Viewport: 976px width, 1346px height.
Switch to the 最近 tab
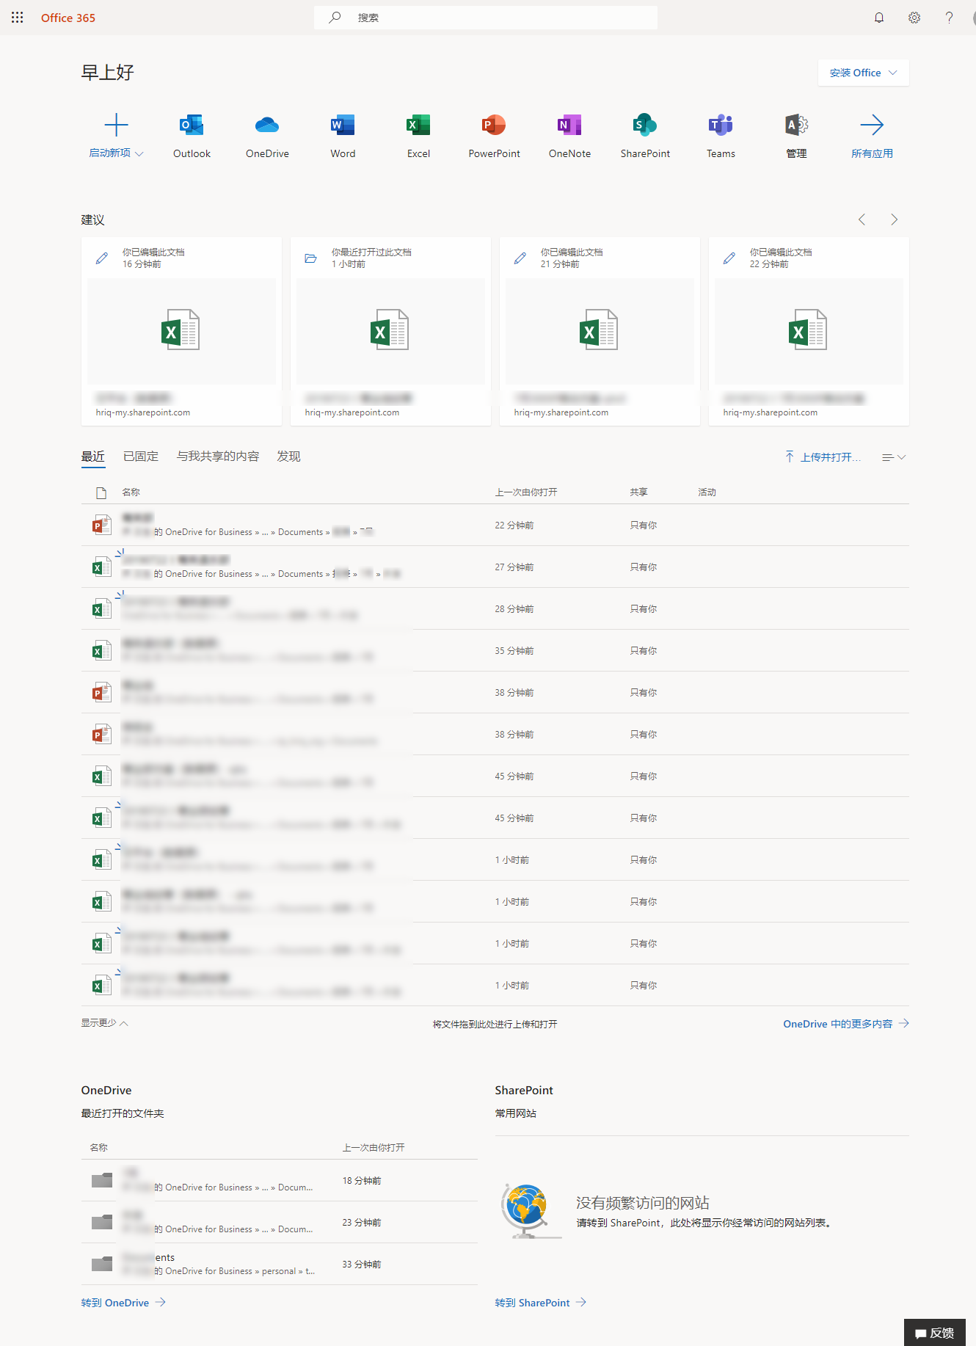[93, 456]
